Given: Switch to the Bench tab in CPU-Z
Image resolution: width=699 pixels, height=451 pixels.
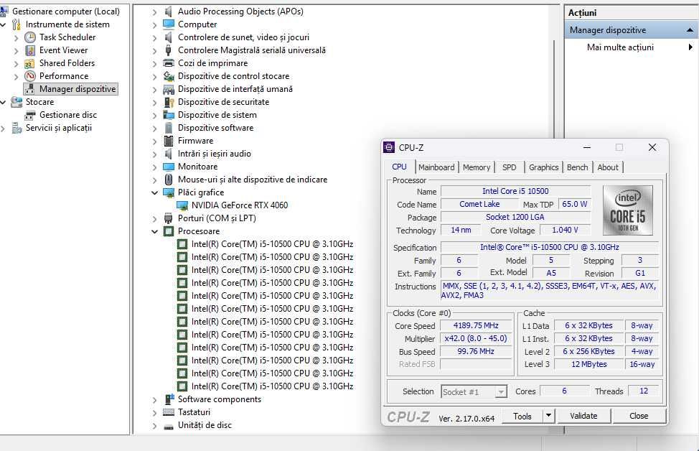Looking at the screenshot, I should click(x=577, y=167).
